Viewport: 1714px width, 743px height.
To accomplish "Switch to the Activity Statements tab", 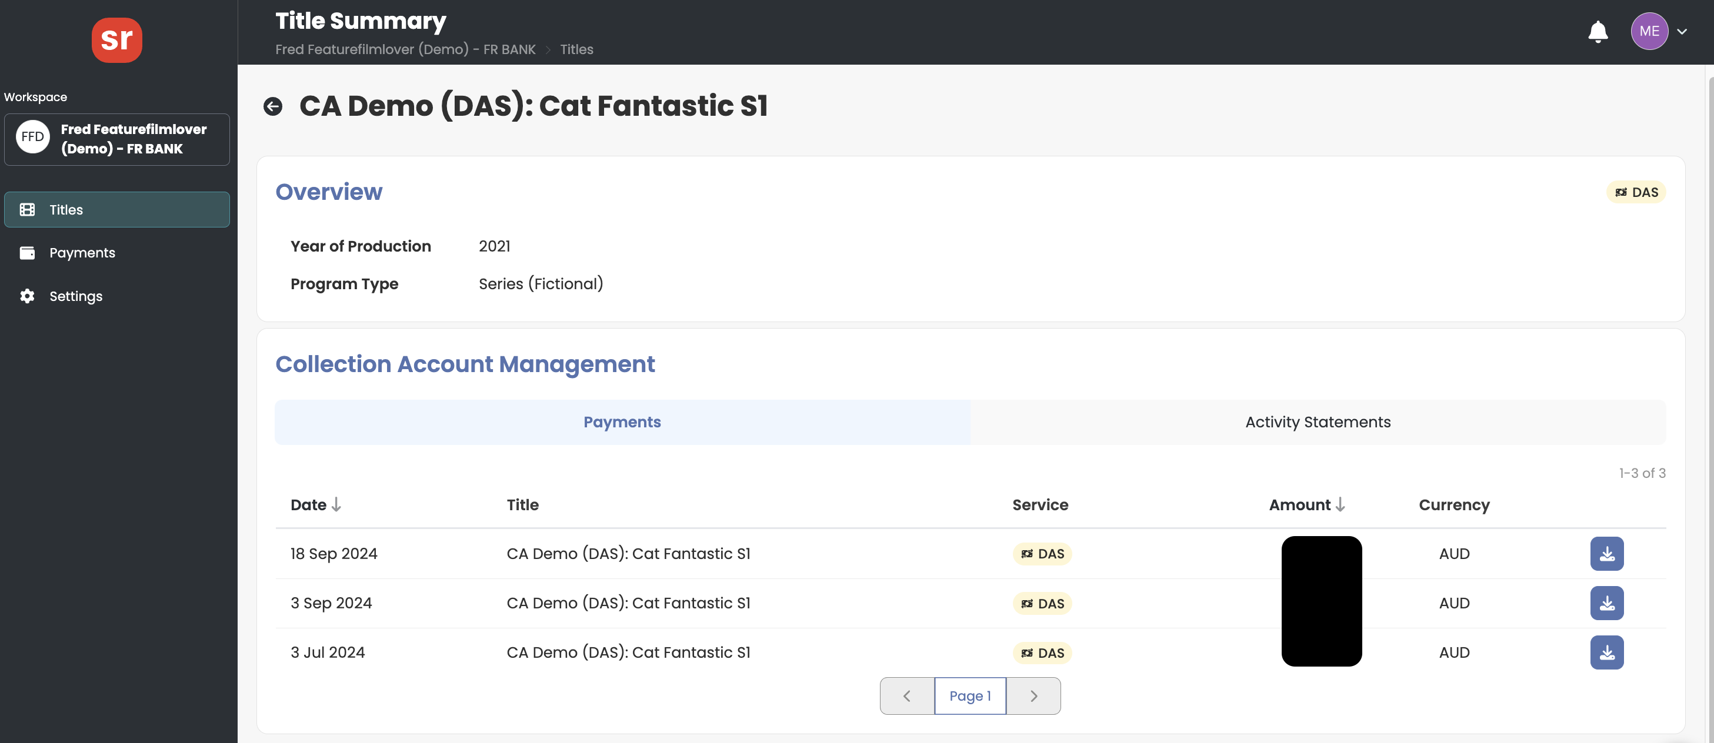I will click(x=1318, y=421).
